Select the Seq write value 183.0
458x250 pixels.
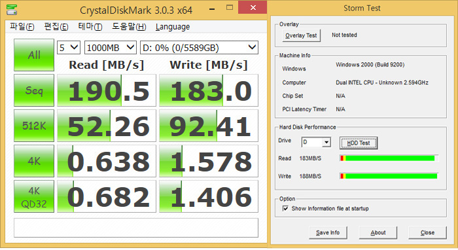pyautogui.click(x=209, y=90)
